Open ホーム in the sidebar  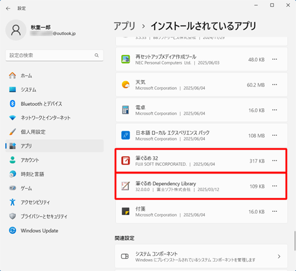(54, 76)
